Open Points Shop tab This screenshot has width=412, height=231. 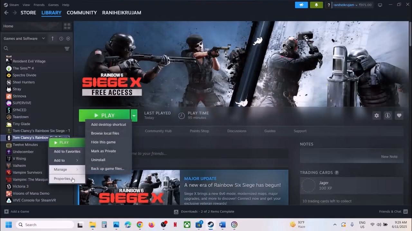pyautogui.click(x=199, y=131)
